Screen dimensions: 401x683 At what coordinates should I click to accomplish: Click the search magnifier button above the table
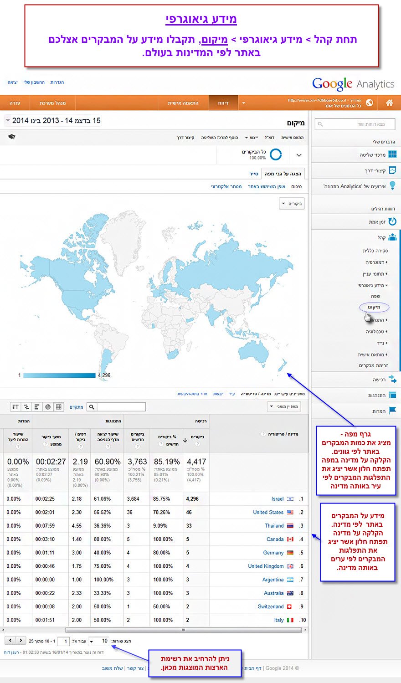[x=92, y=407]
